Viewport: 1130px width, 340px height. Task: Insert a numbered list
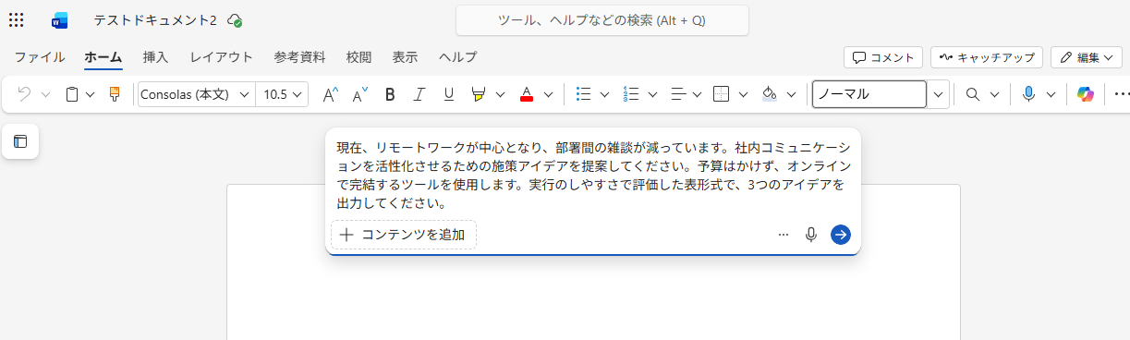coord(632,94)
